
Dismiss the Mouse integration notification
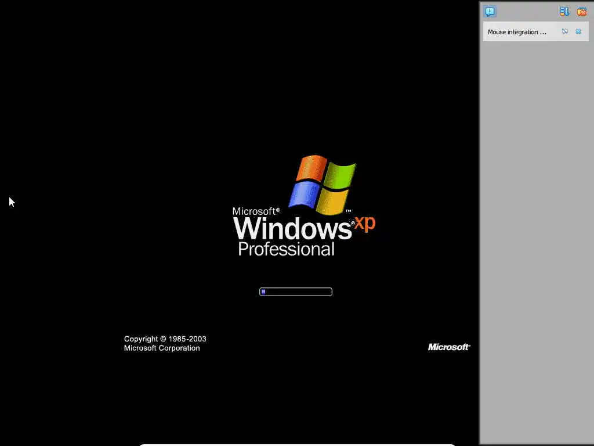pyautogui.click(x=578, y=31)
